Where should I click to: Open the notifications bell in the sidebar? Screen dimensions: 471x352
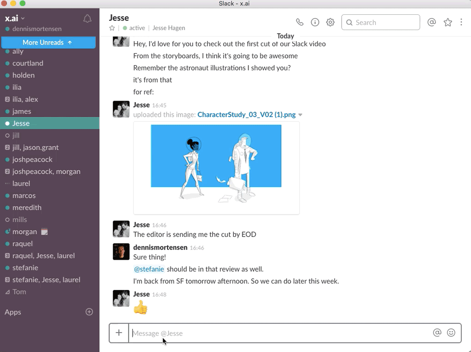click(x=87, y=19)
